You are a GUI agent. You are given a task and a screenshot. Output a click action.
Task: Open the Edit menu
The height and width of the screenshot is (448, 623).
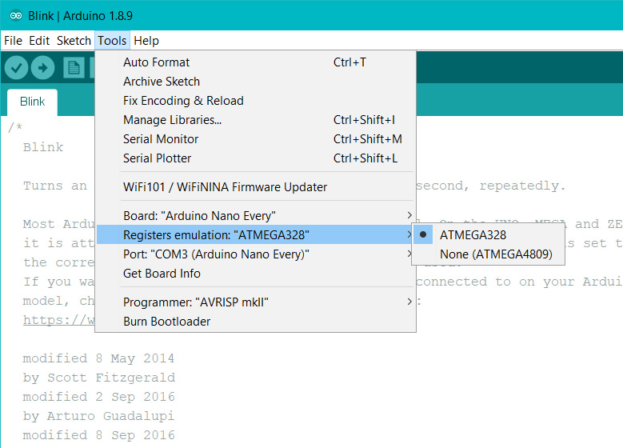39,41
